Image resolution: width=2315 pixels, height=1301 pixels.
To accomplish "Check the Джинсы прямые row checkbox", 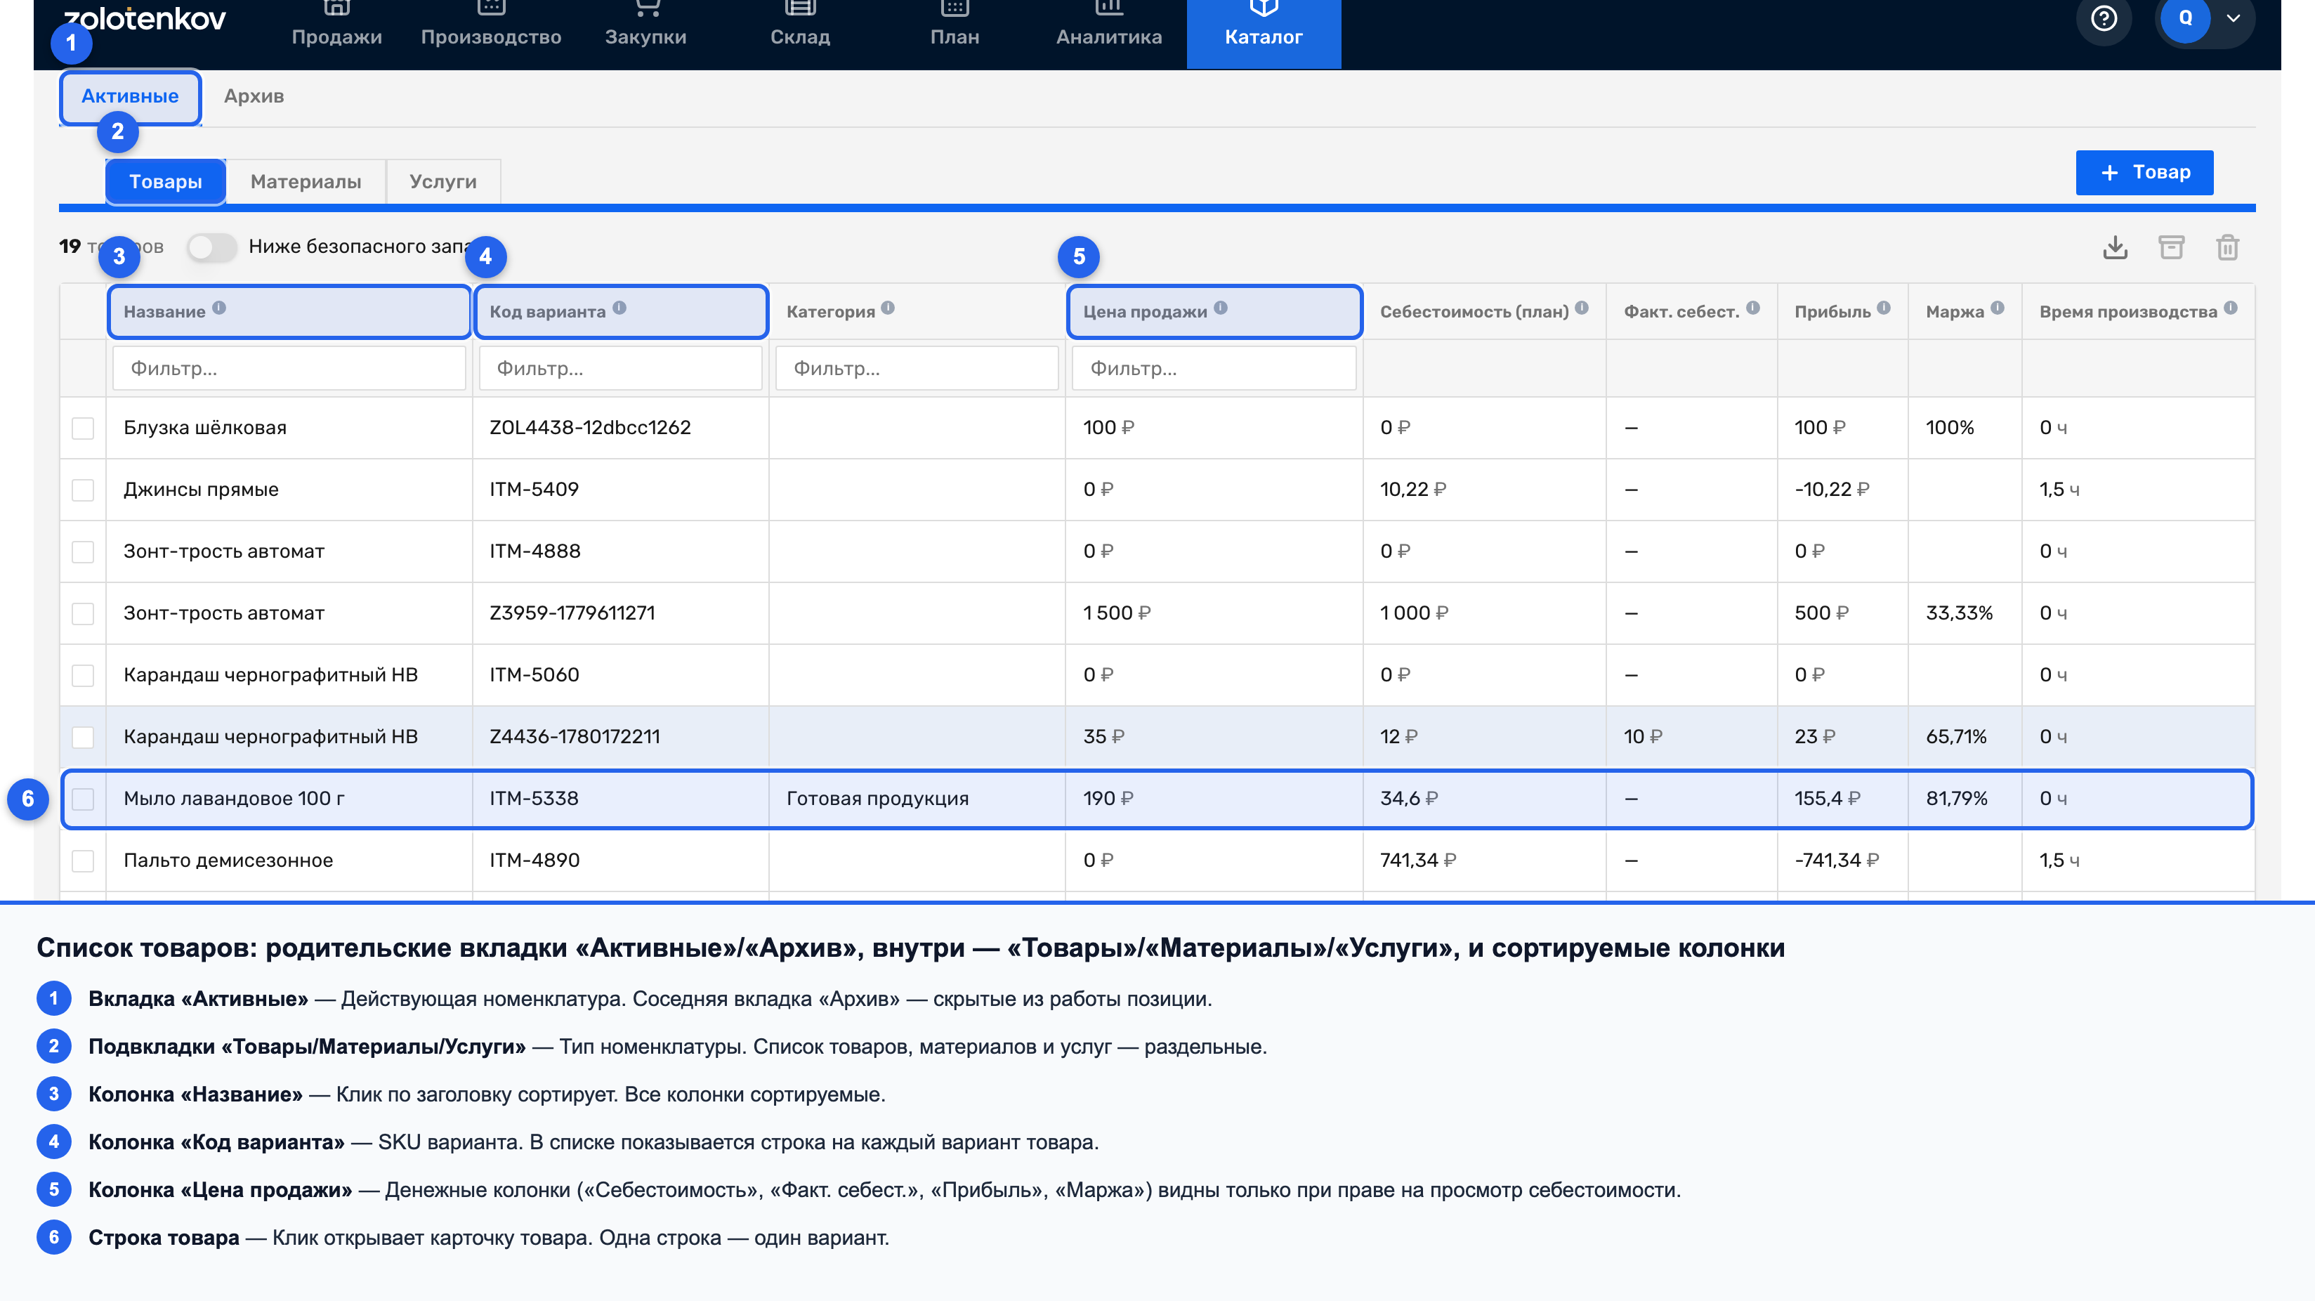I will coord(83,490).
